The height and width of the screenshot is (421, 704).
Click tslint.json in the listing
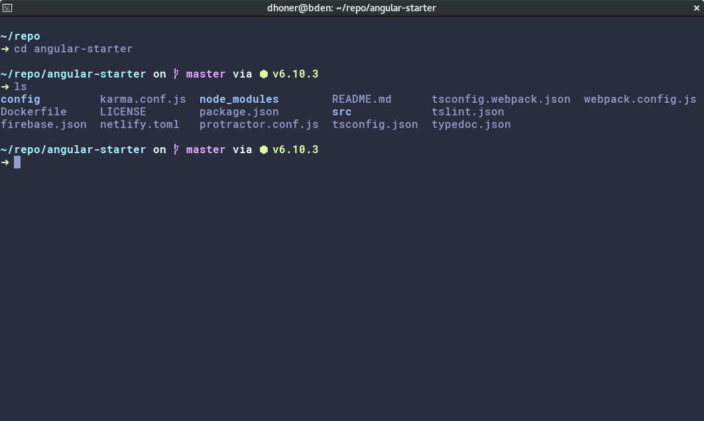click(468, 112)
